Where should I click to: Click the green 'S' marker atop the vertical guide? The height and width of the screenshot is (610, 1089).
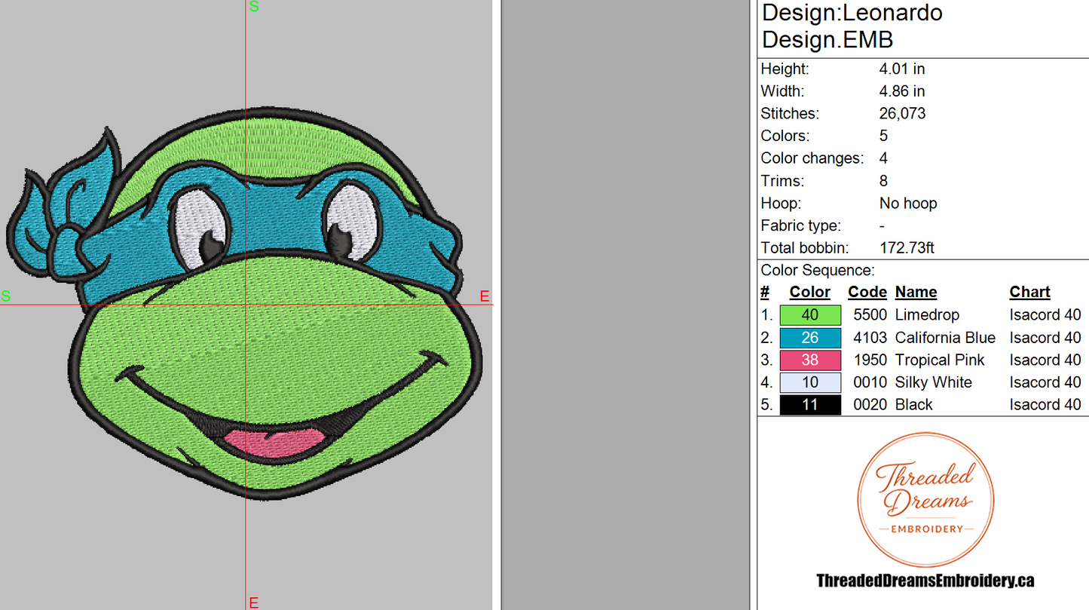254,7
